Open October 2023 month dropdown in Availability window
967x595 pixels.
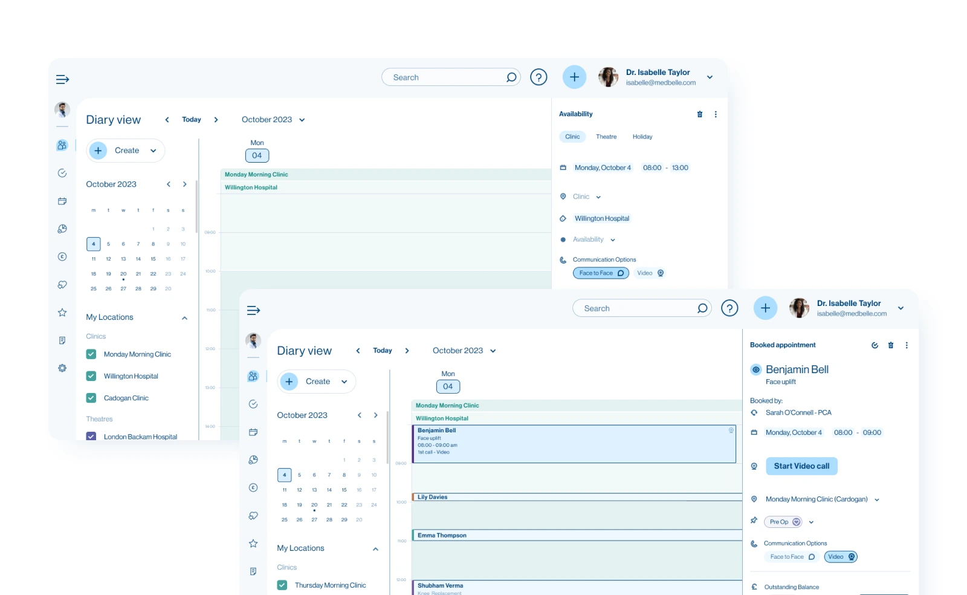pyautogui.click(x=273, y=120)
